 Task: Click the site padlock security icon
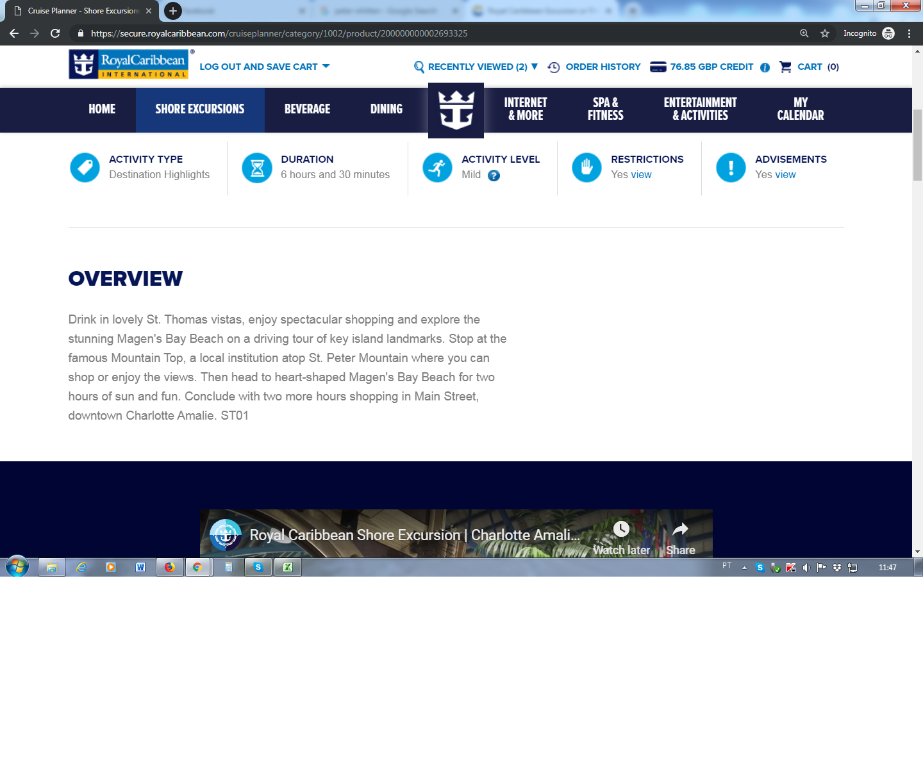pos(80,33)
